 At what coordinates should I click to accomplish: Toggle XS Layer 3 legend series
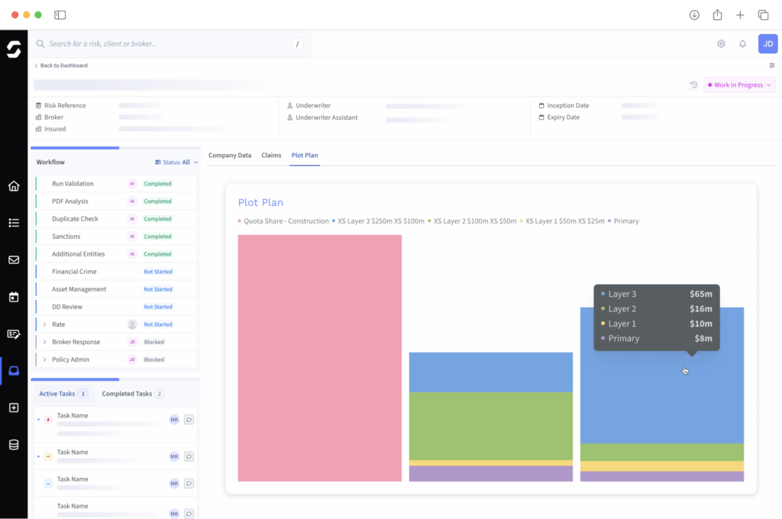pos(378,221)
